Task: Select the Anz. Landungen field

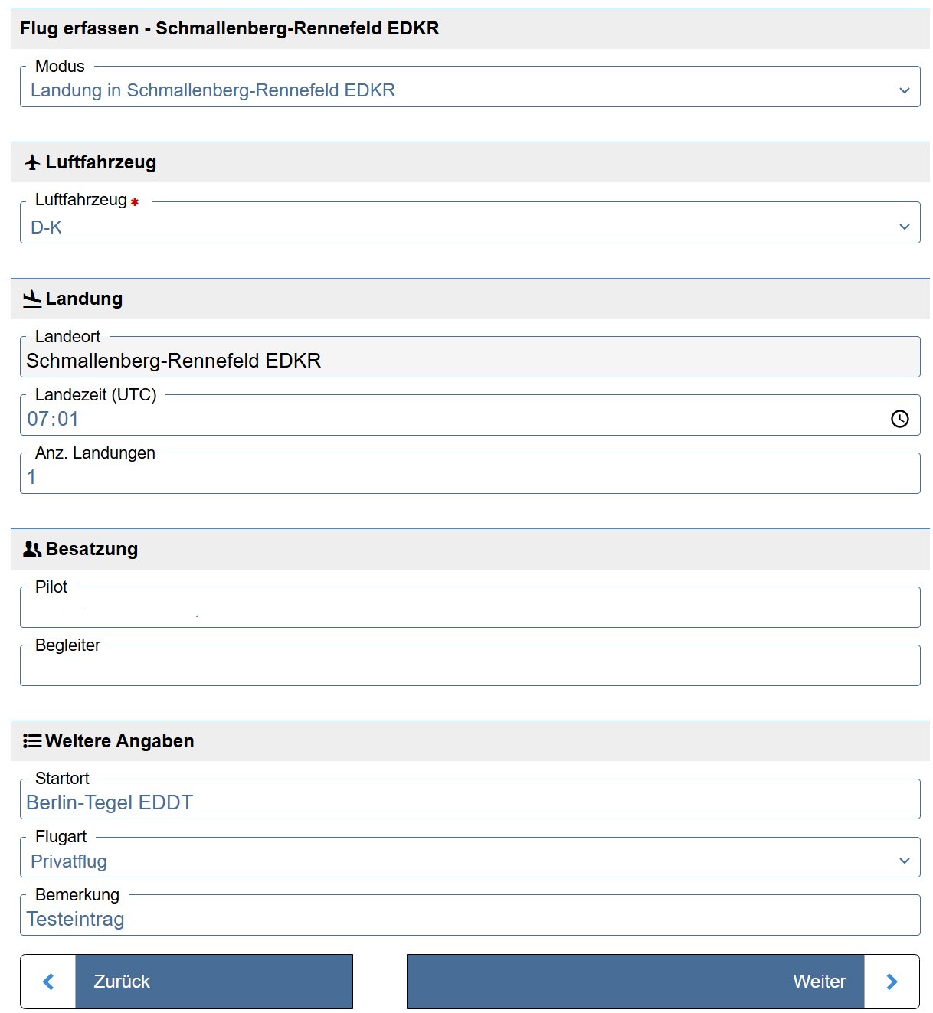Action: click(470, 477)
